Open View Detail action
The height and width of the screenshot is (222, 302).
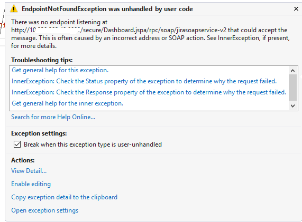[29, 171]
